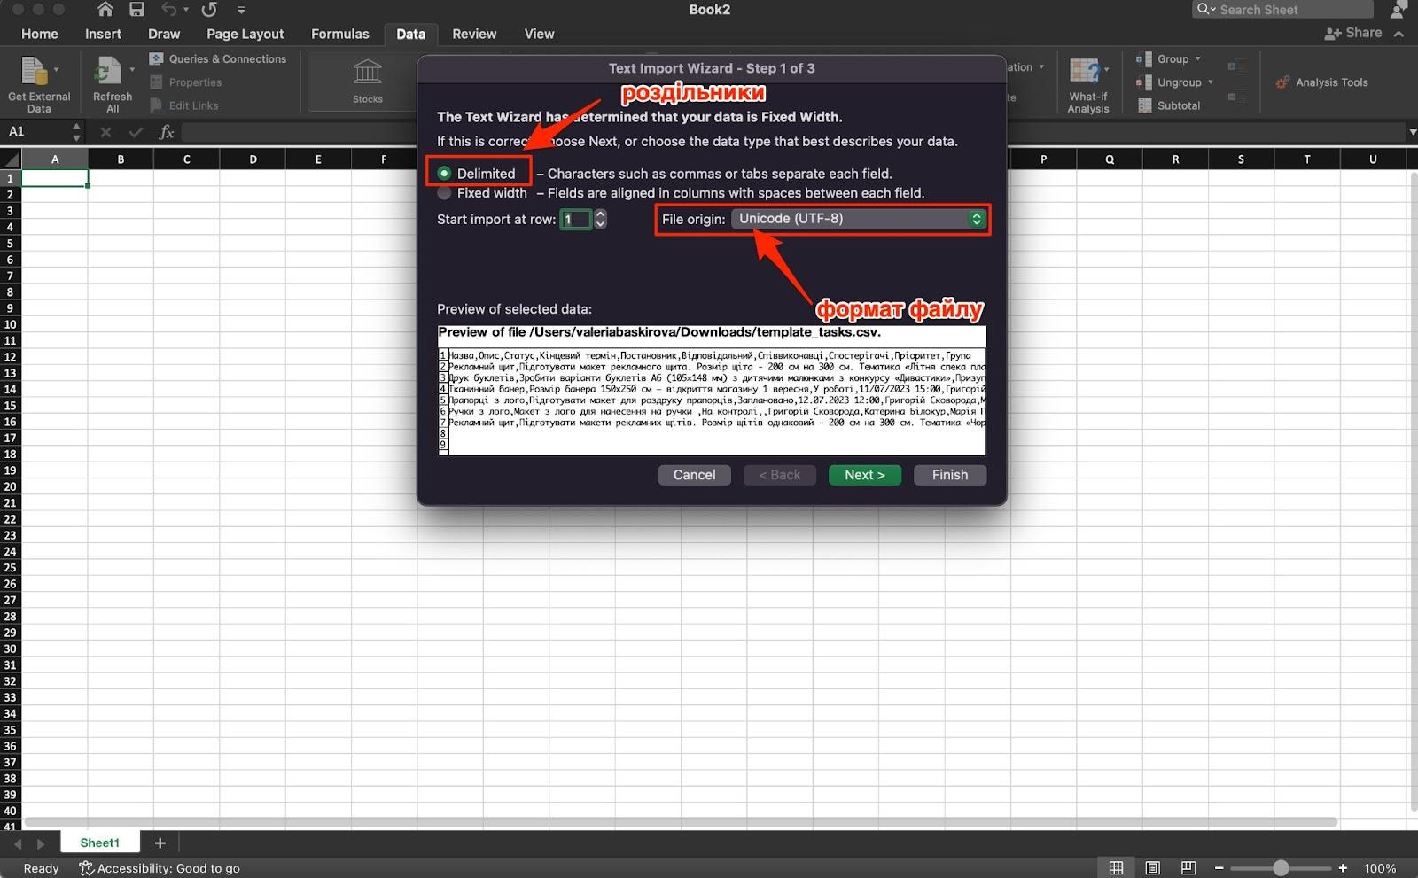
Task: Open the Formulas ribbon tab
Action: (x=339, y=34)
